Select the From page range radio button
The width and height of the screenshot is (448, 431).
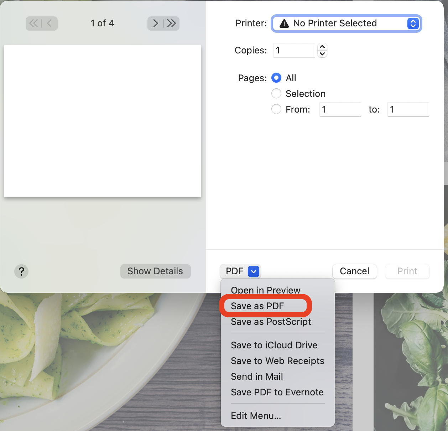[x=276, y=109]
